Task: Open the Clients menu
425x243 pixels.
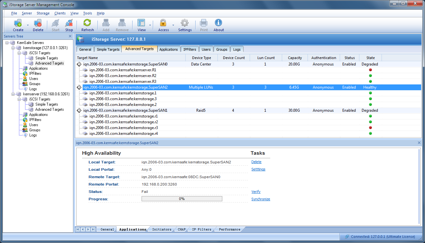Action: point(60,13)
